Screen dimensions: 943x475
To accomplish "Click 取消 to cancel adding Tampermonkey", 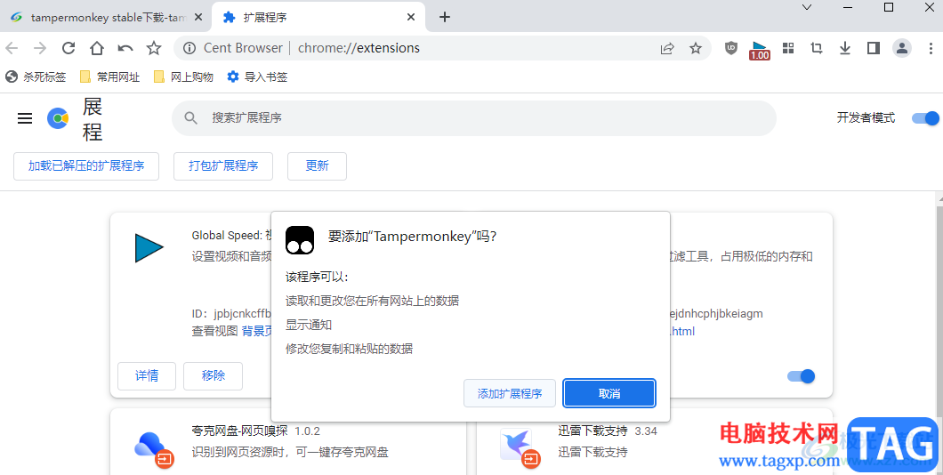I will point(609,393).
